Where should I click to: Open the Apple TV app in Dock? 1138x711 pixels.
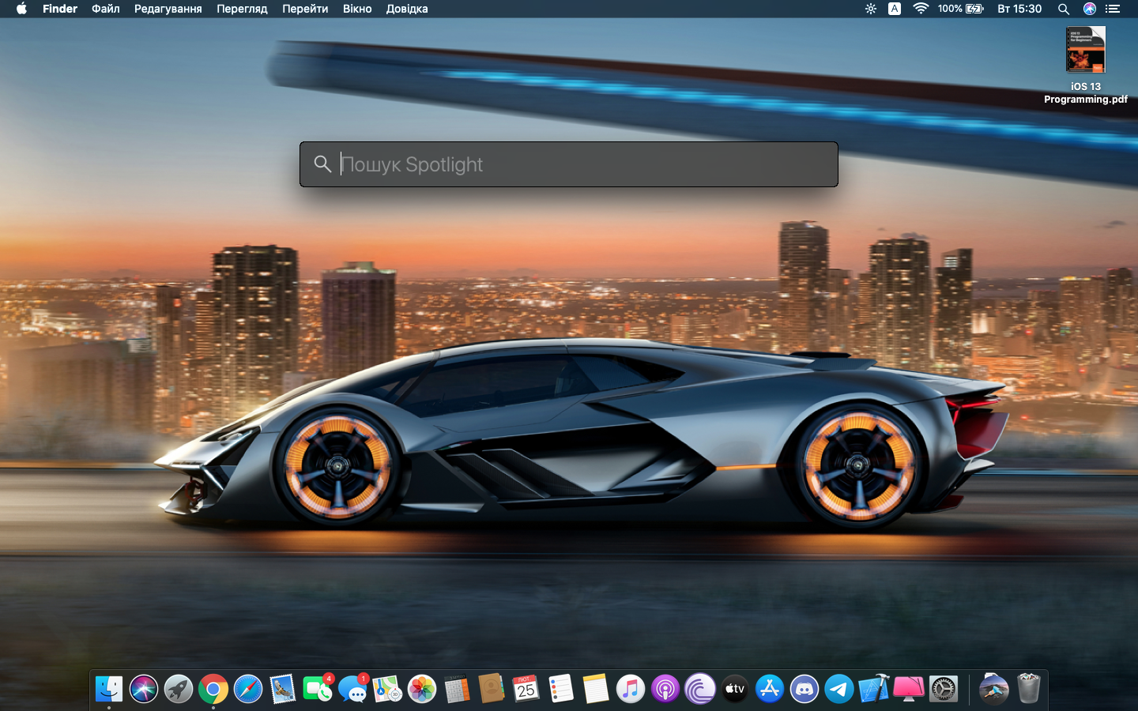(x=735, y=689)
